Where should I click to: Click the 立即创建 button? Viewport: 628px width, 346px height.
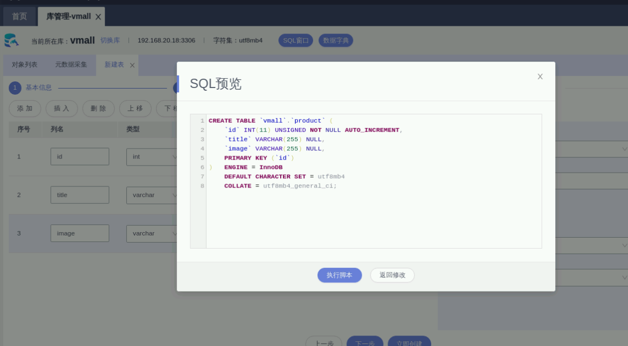point(409,342)
